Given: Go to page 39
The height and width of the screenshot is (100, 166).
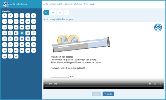Looking at the screenshot, I should (34, 45).
